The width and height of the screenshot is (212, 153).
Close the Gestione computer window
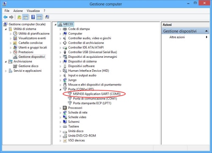coord(204,3)
